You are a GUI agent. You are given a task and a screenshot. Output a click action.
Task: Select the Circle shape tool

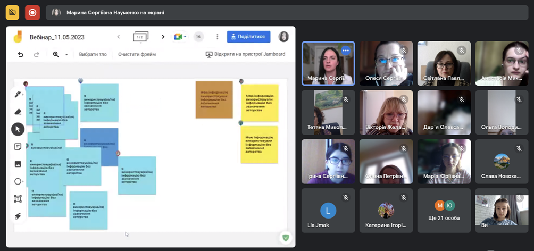pos(18,181)
